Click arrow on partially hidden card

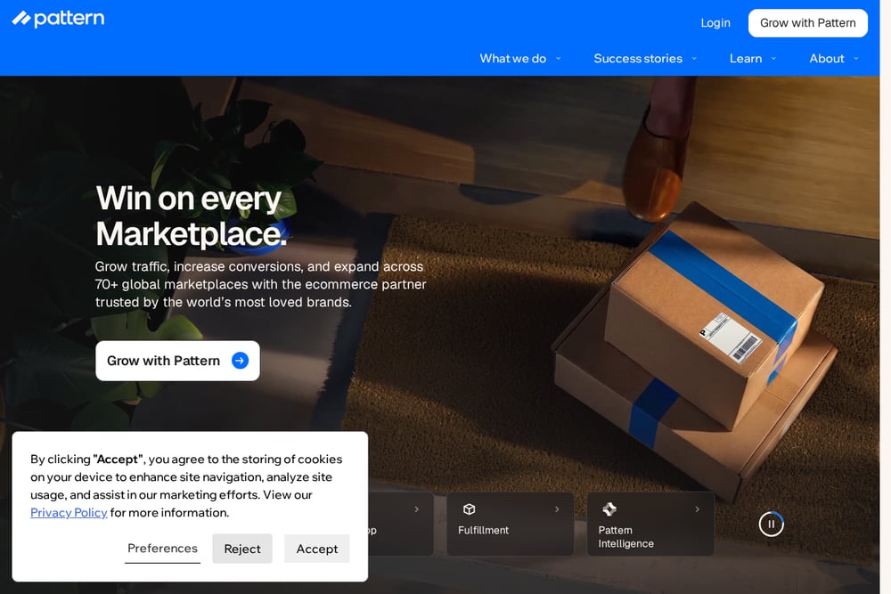click(416, 509)
